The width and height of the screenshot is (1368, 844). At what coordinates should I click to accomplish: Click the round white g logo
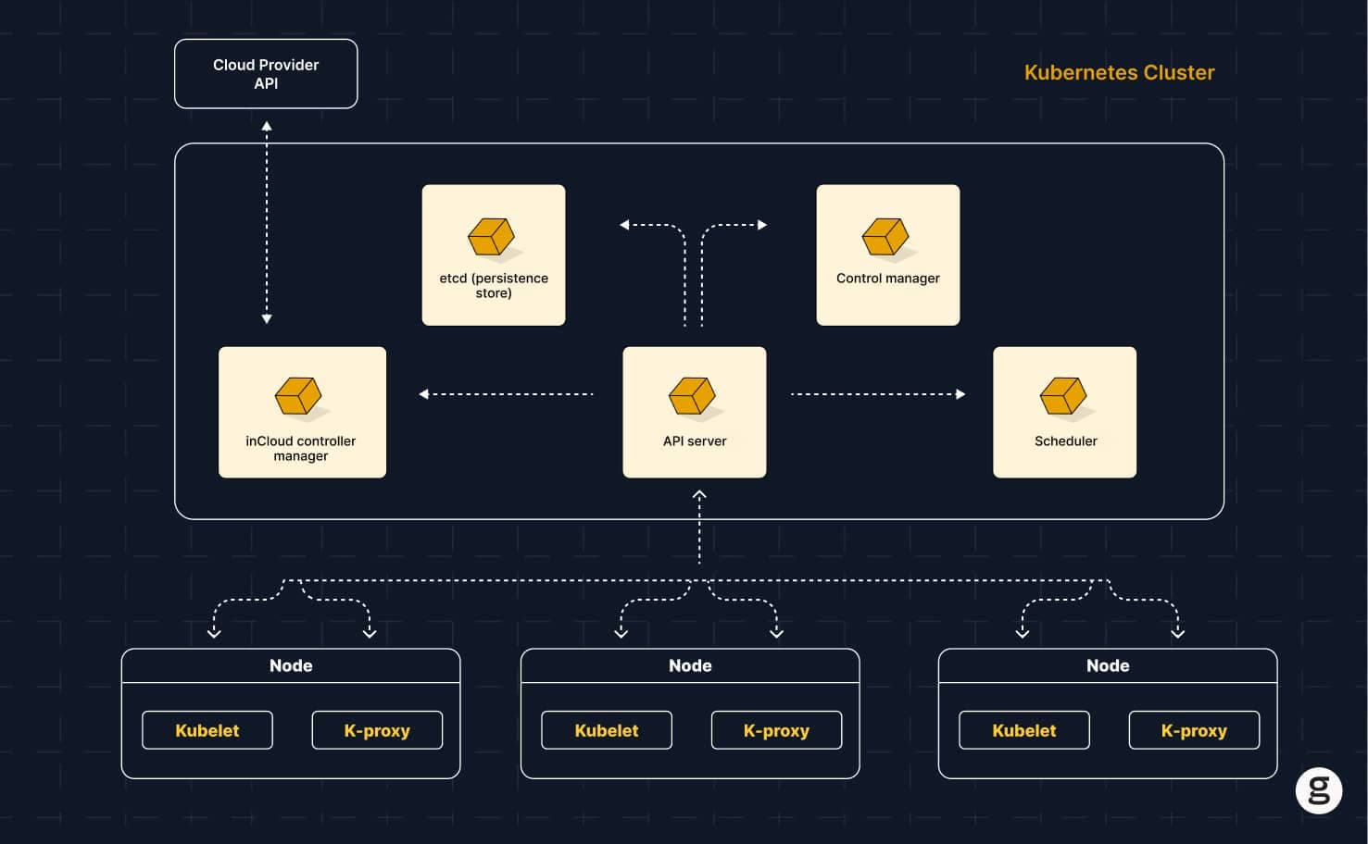coord(1319,790)
